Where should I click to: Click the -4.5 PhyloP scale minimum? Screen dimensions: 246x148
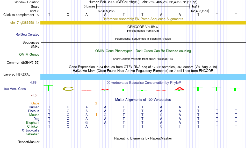click(34, 95)
